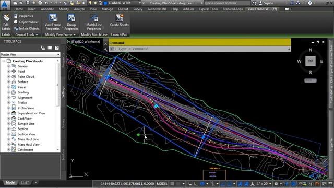The height and width of the screenshot is (188, 334).
Task: Toggle the MODEL space button
Action: [162, 184]
